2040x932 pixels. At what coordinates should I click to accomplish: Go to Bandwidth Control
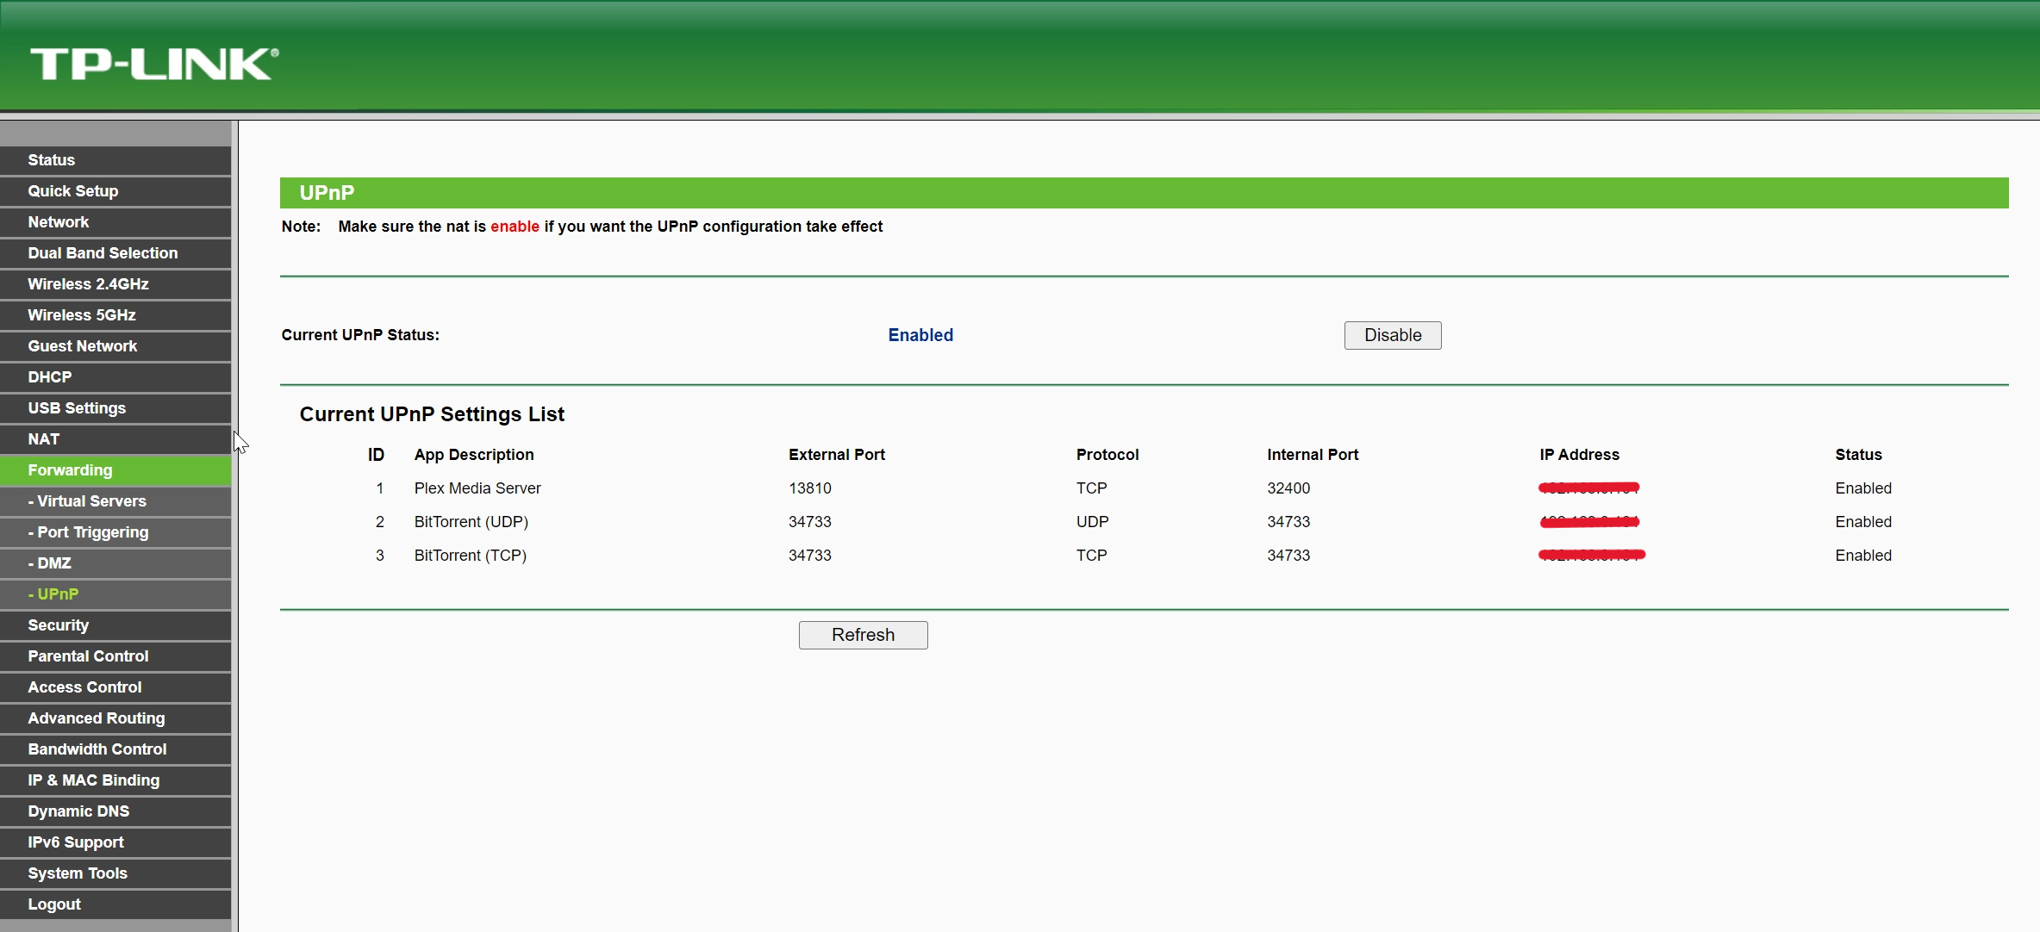pyautogui.click(x=115, y=749)
